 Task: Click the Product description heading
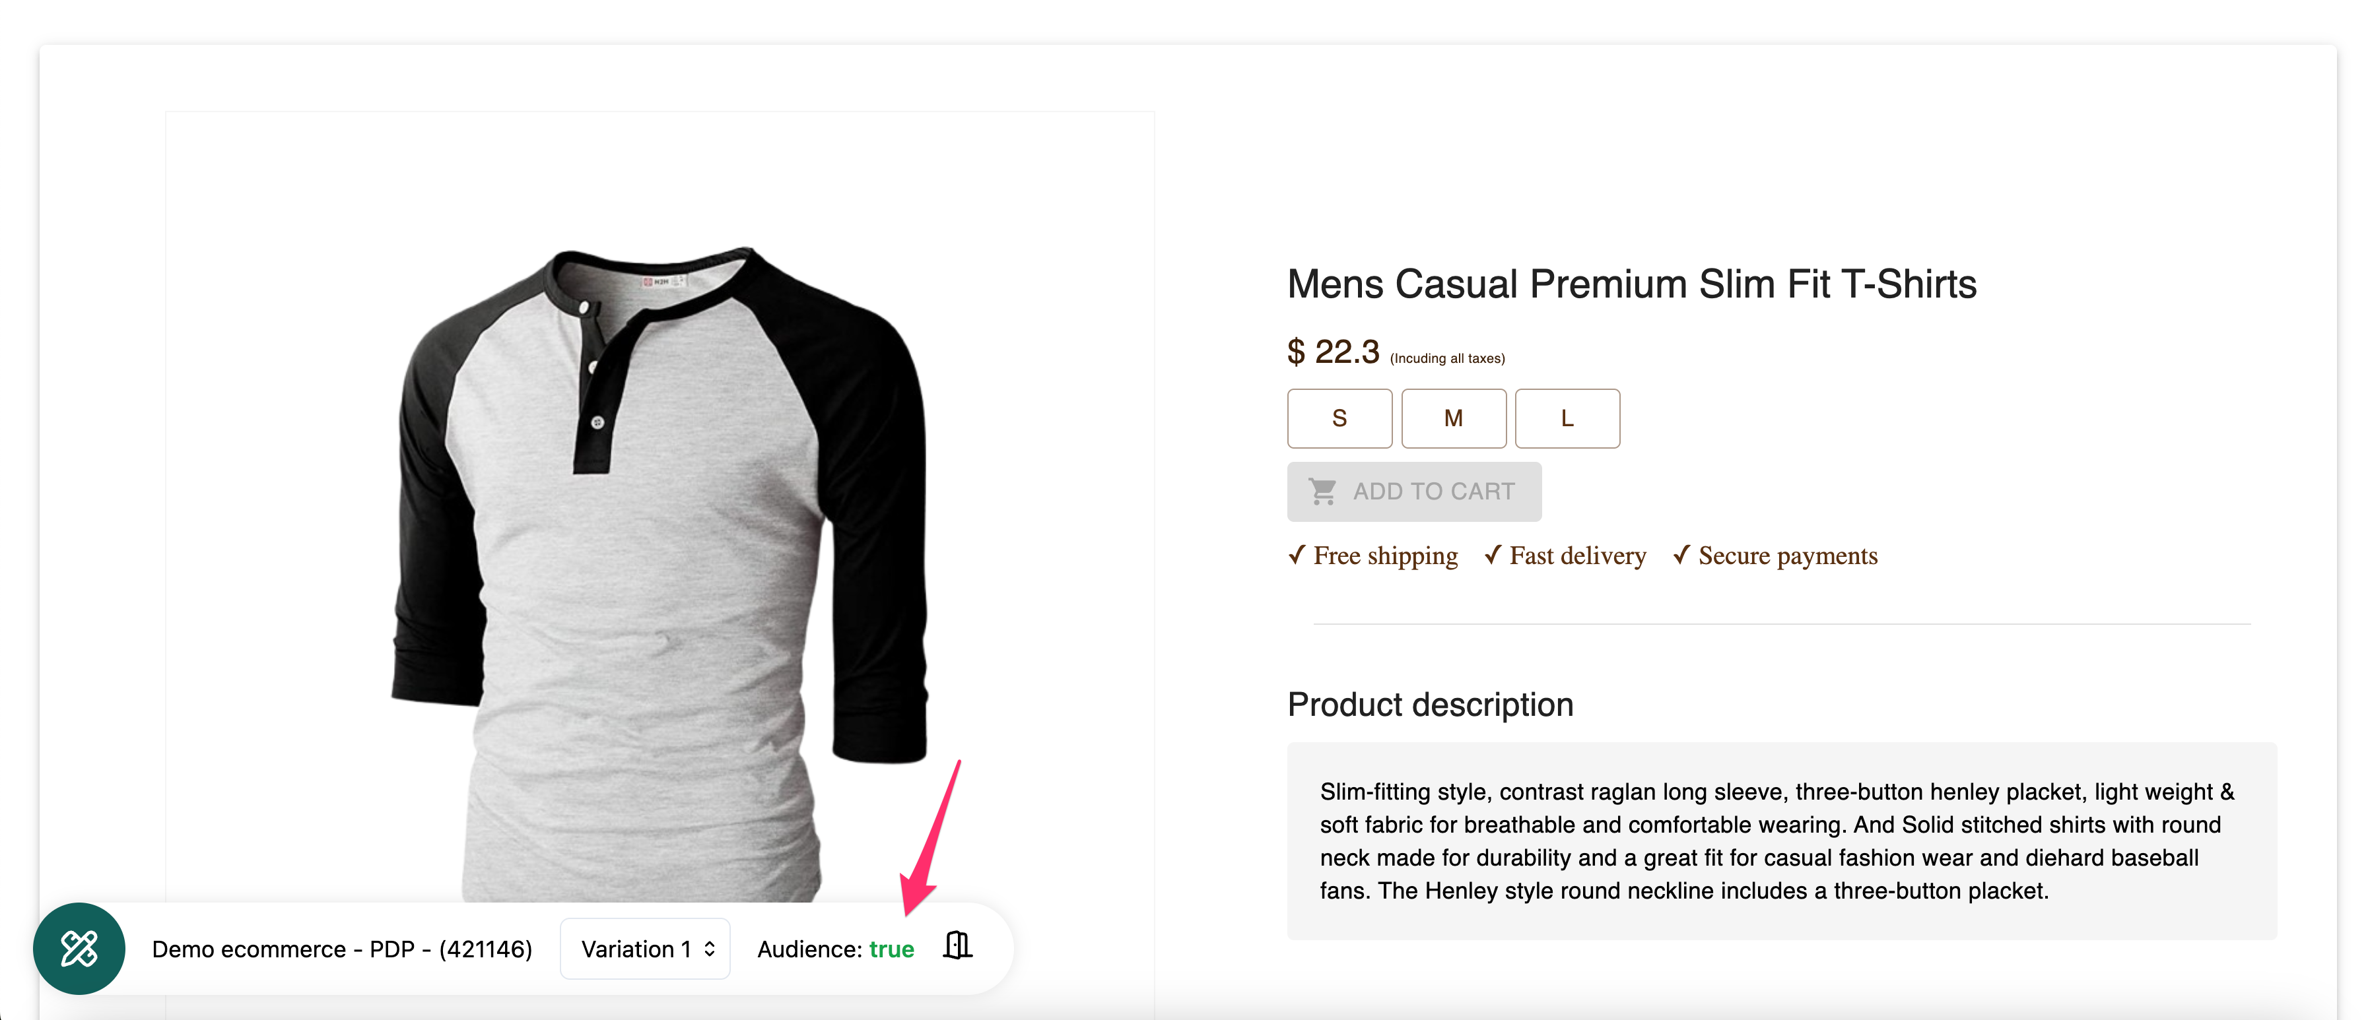click(1430, 705)
